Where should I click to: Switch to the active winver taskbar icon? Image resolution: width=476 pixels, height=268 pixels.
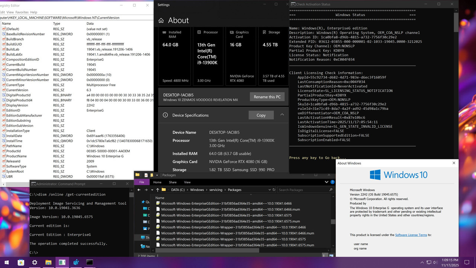coord(62,262)
